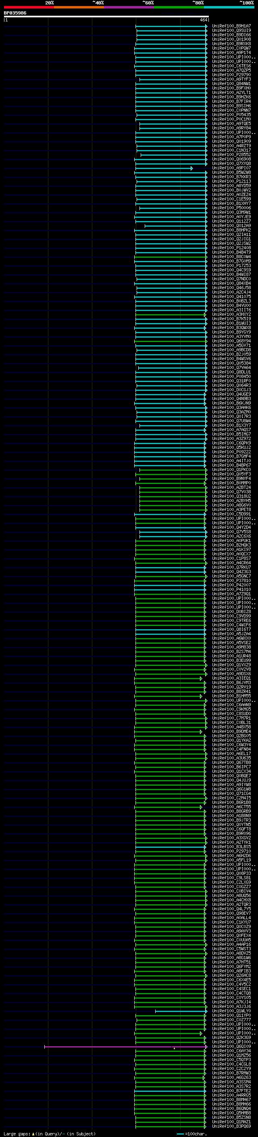This screenshot has height=1137, width=258.
Task: Click the UniRef100_P17253 label
Action: click(x=231, y=266)
